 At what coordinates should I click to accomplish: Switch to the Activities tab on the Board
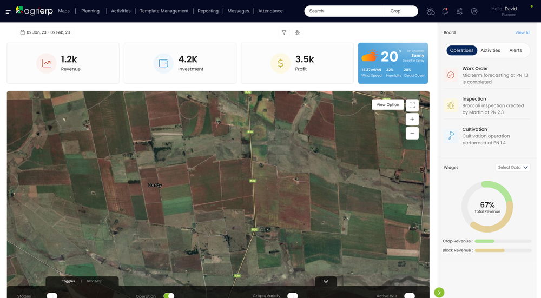click(490, 50)
